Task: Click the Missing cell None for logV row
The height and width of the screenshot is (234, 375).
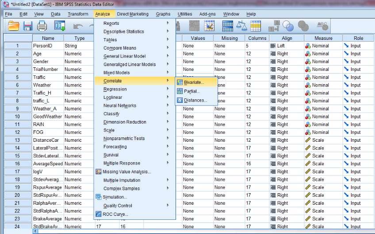Action: (229, 172)
